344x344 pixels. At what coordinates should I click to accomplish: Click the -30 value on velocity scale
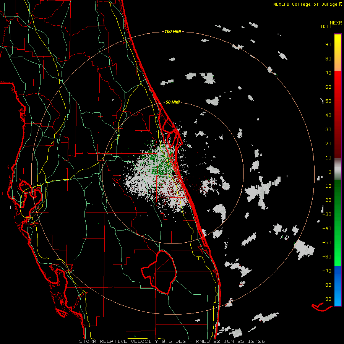(327, 214)
